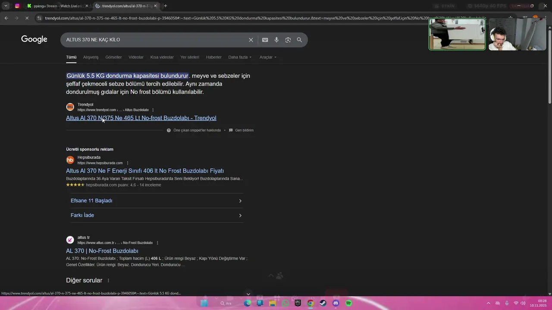Search by image with the camera lens icon
The height and width of the screenshot is (310, 552).
(x=288, y=40)
